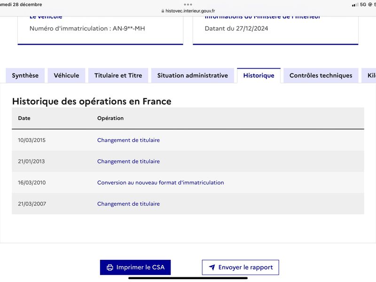This screenshot has width=376, height=282.
Task: Click the paper plane send icon
Action: [x=212, y=267]
